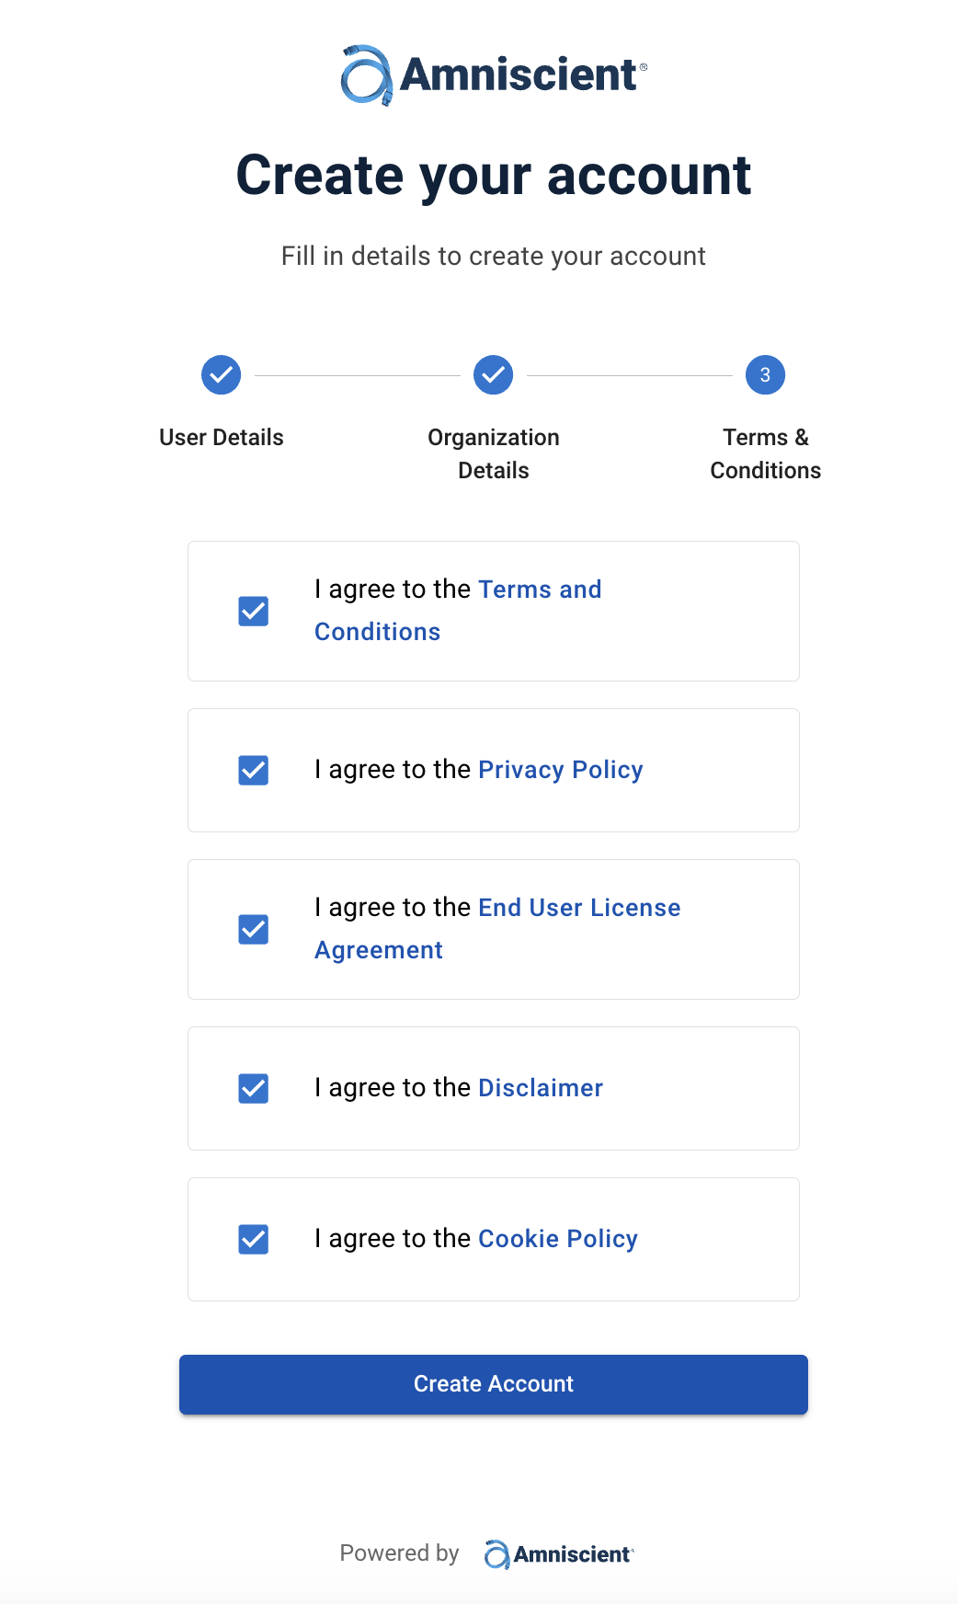Screen dimensions: 958x1604
Task: Open the Terms and Conditions link
Action: click(540, 590)
